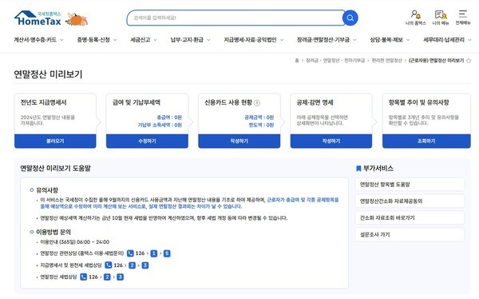Screen dimensions: 479x299
Task: Click 불러오기 button under 전년도 지급명세서
Action: [x=55, y=141]
